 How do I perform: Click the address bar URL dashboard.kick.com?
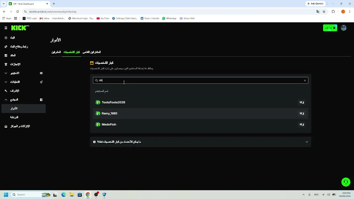(x=53, y=12)
